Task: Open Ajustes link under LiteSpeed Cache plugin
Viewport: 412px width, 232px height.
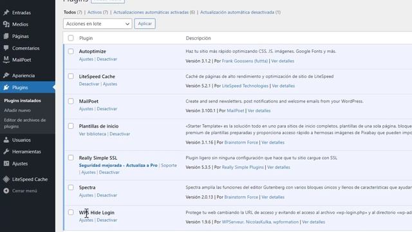Action: point(110,84)
